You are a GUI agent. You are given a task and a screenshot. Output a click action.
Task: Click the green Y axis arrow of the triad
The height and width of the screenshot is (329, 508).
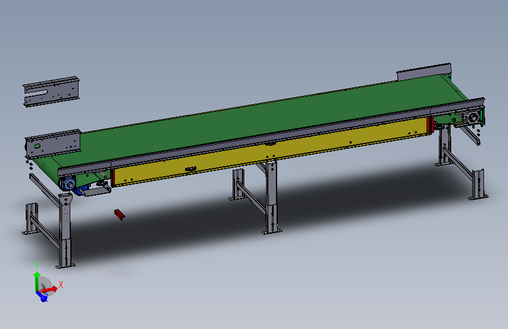(x=36, y=281)
